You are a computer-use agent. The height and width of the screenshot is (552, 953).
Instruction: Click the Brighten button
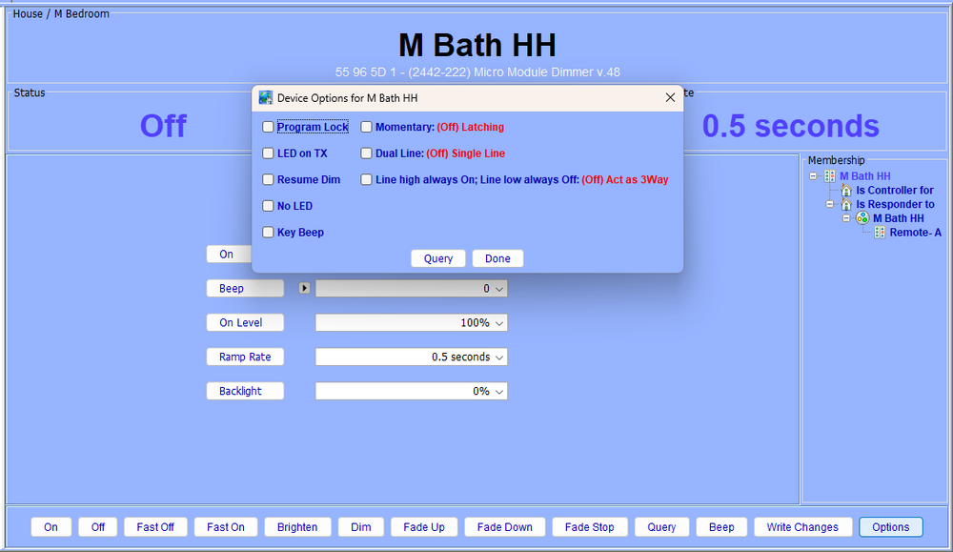point(297,527)
